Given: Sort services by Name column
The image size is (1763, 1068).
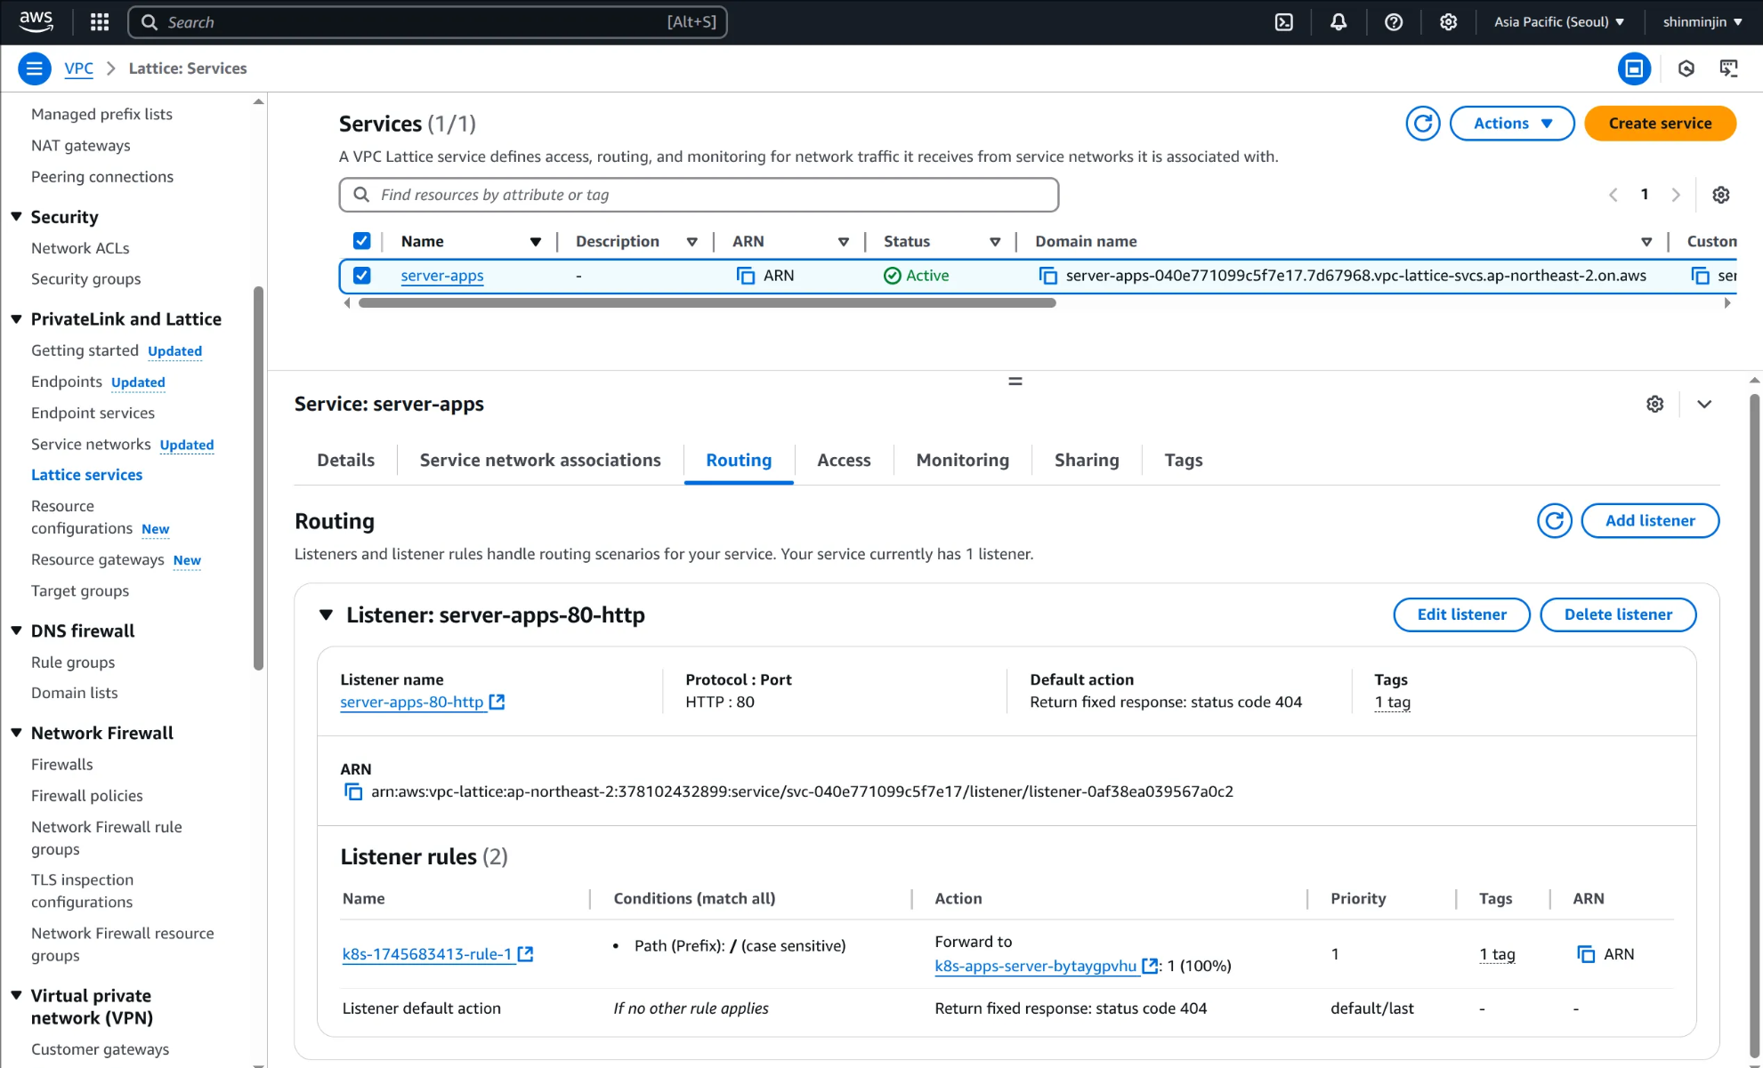Looking at the screenshot, I should click(536, 242).
